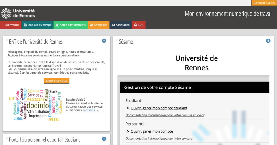
Task: Click the calendar icon in Emplois du temps
Action: click(x=25, y=25)
